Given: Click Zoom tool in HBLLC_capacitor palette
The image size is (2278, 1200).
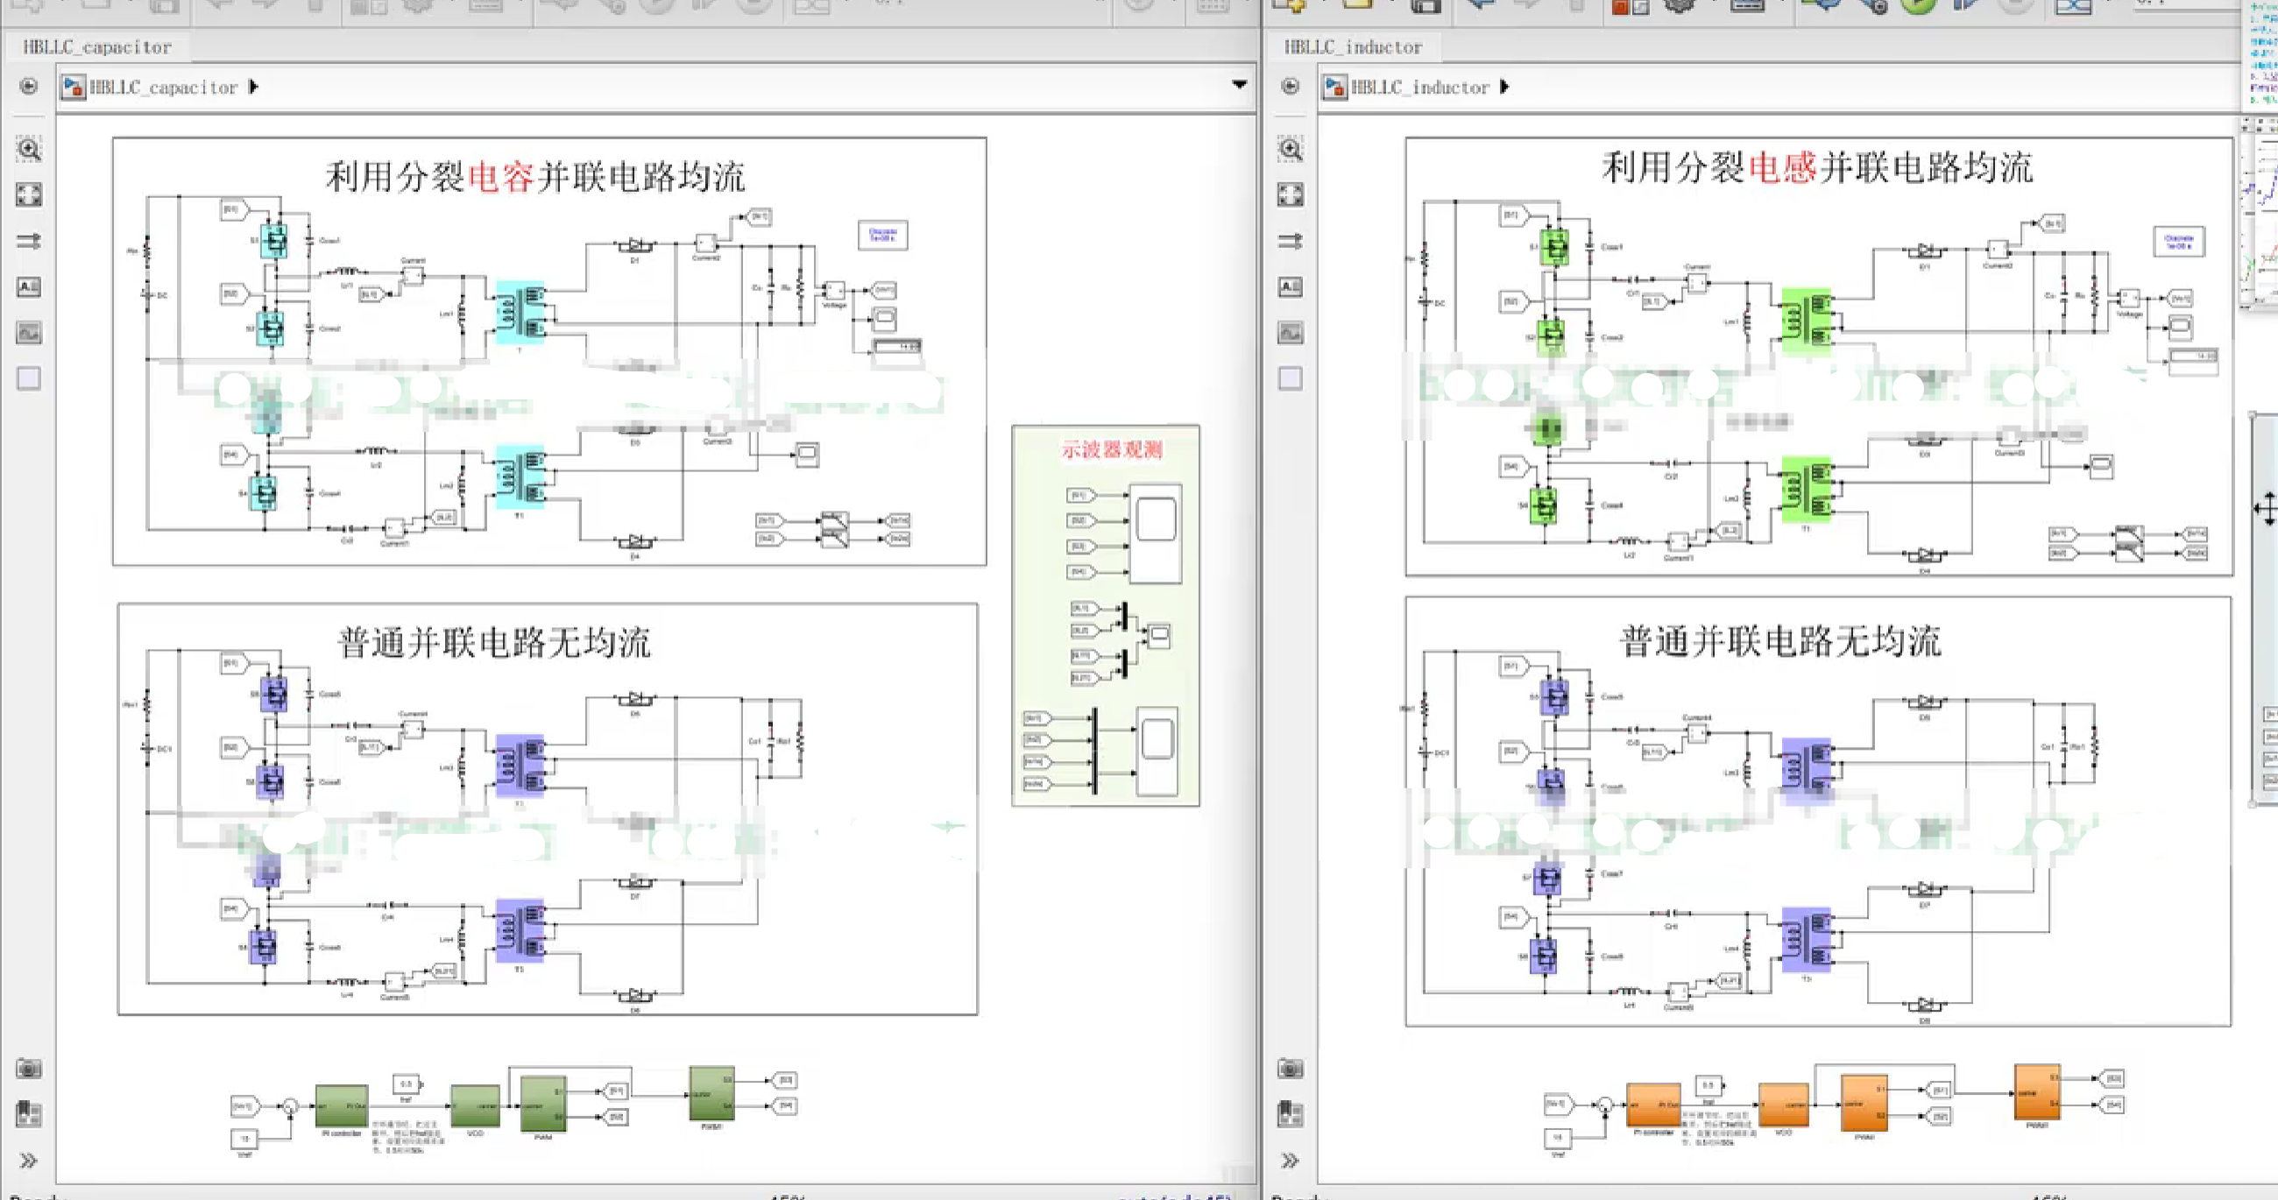Looking at the screenshot, I should (x=28, y=149).
